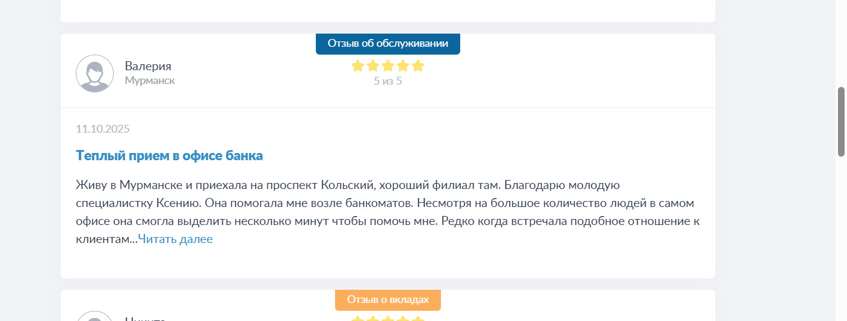
Task: Click the scrollbar track below the thumb
Action: [841, 240]
